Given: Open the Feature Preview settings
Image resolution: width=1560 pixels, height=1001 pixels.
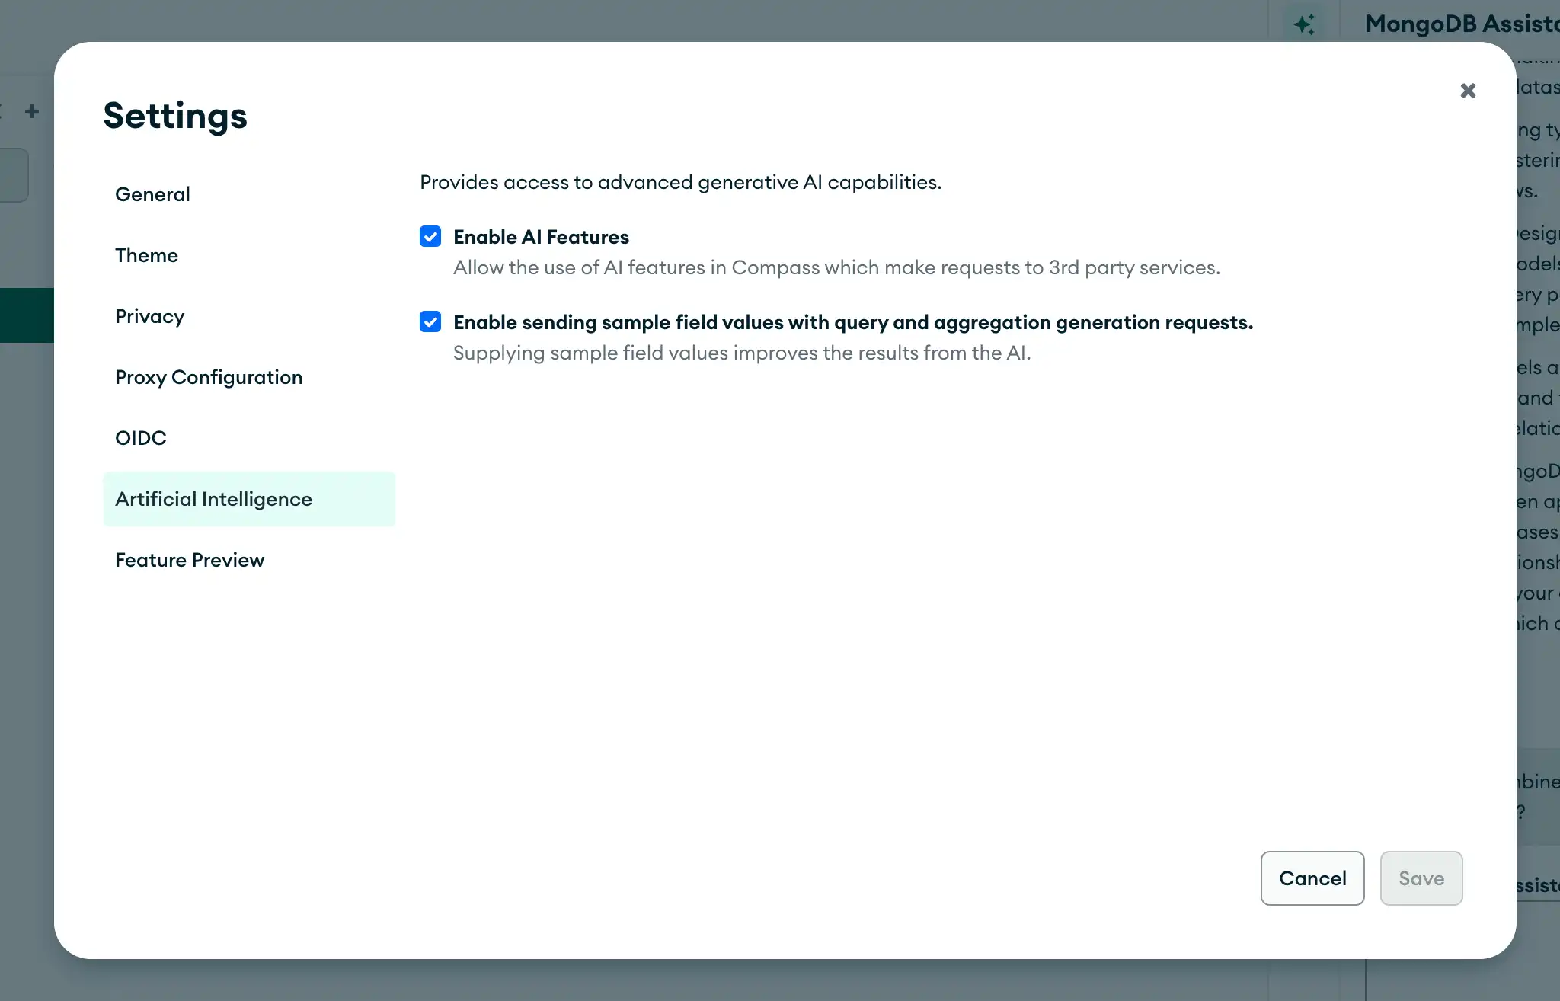Looking at the screenshot, I should (189, 560).
